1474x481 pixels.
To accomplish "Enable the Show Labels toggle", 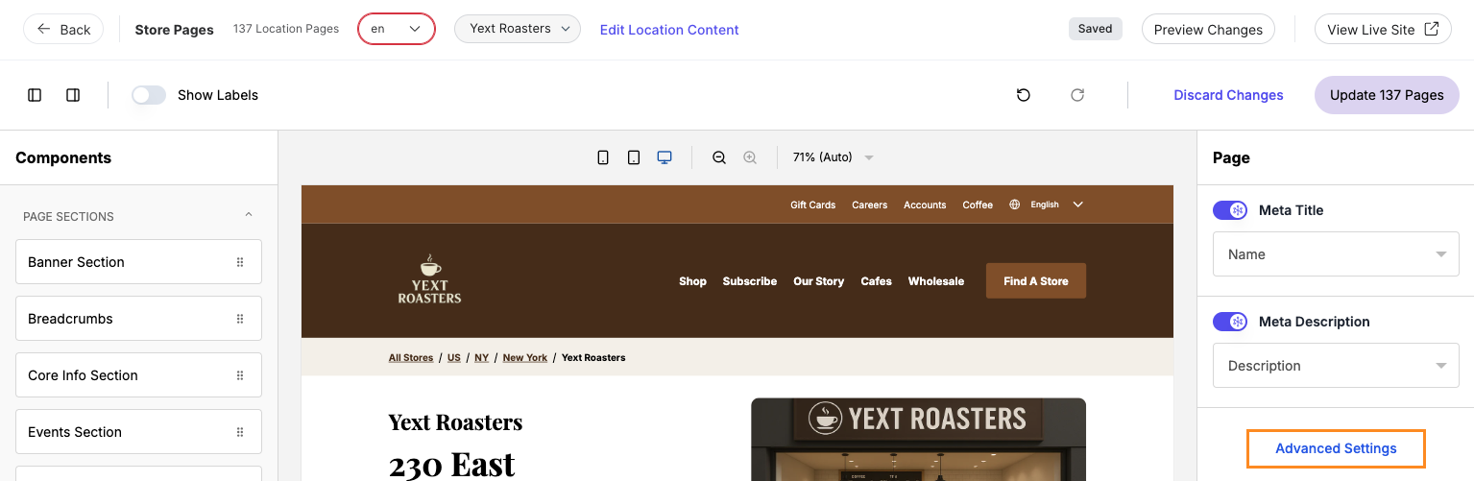I will pos(149,95).
